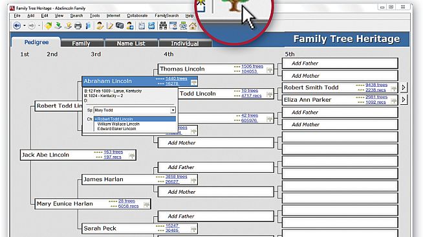Viewport: 423px width, 237px height.
Task: Select the Pedigree tab
Action: 36,42
